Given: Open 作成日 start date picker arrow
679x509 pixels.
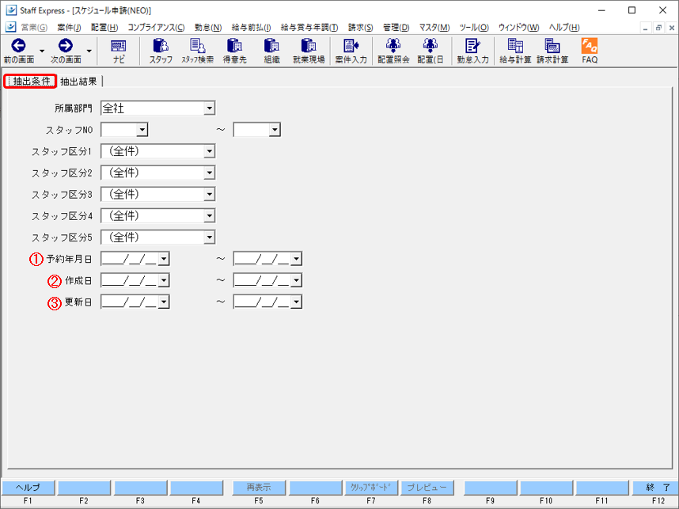Looking at the screenshot, I should tap(164, 280).
